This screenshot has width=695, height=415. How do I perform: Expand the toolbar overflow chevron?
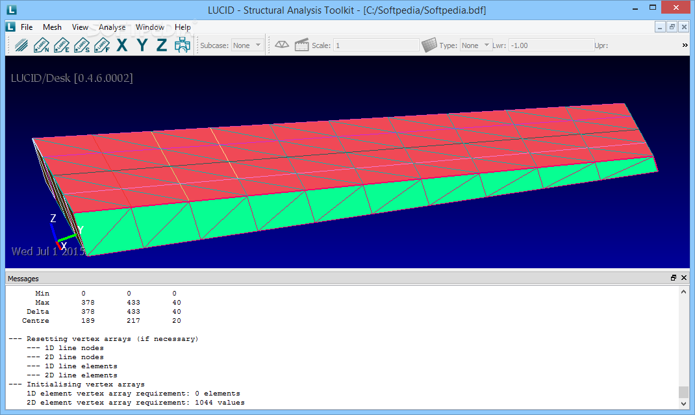685,45
